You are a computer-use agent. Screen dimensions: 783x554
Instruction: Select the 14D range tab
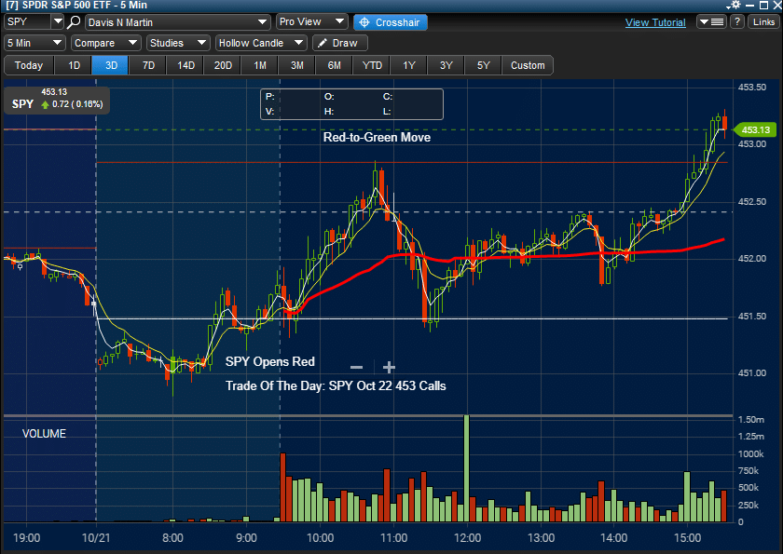[185, 65]
